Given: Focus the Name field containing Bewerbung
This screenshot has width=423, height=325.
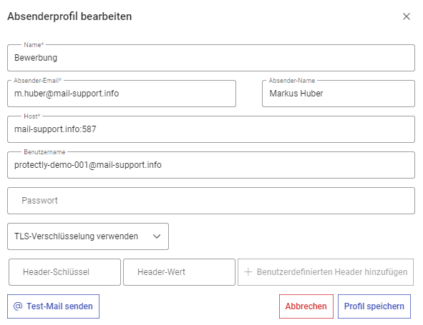Looking at the screenshot, I should coord(211,58).
